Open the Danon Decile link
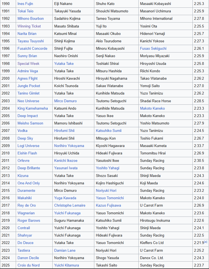This screenshot has height=269, width=209. click(x=28, y=258)
